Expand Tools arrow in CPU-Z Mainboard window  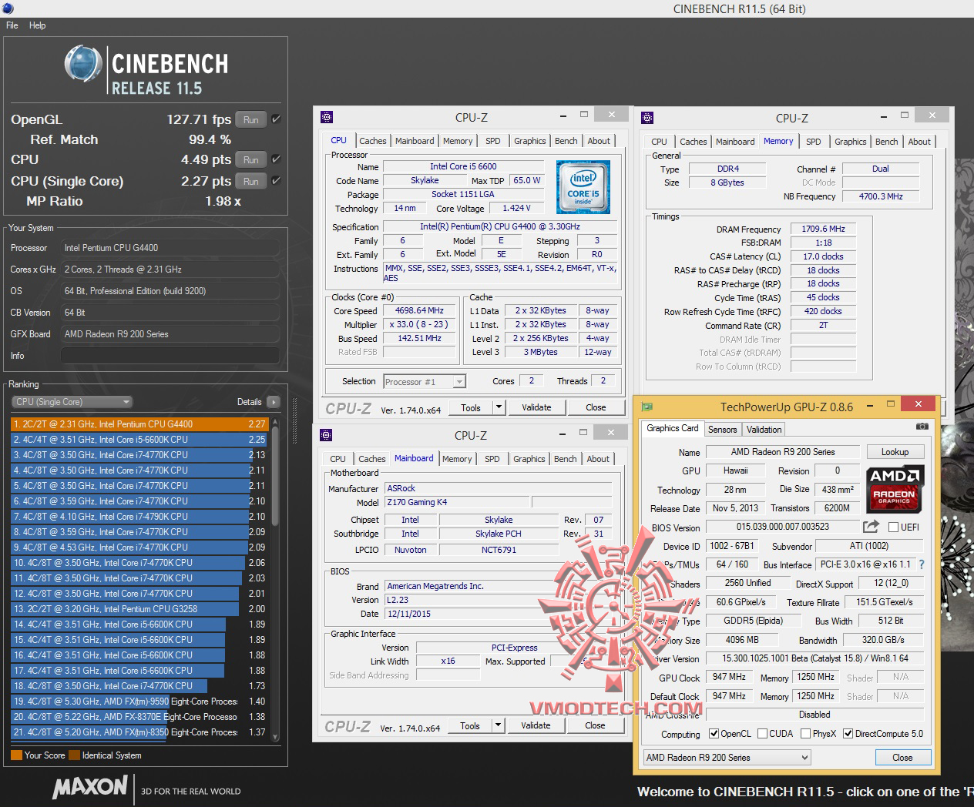498,725
